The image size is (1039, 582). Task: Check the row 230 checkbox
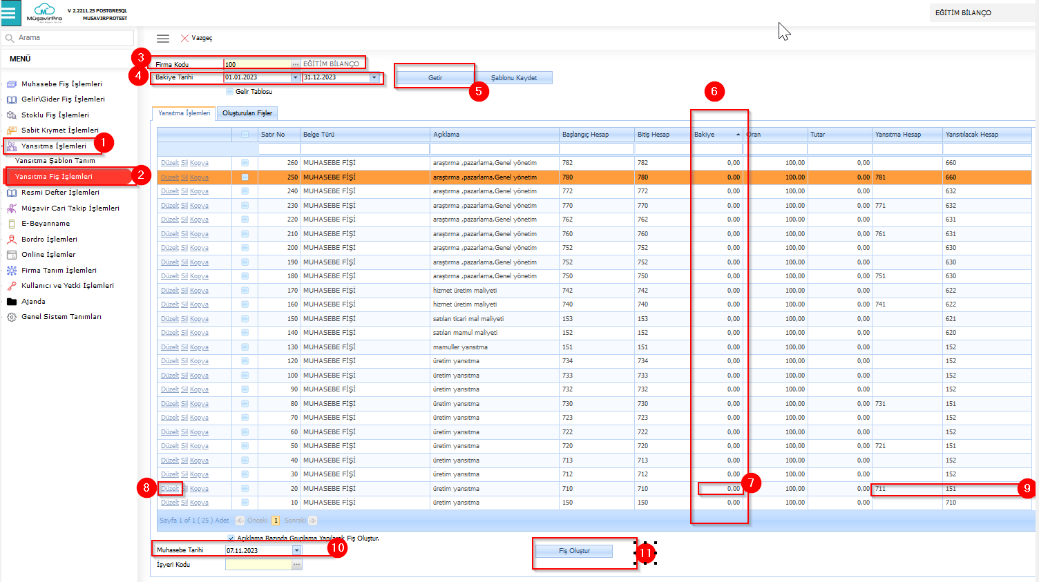[245, 206]
